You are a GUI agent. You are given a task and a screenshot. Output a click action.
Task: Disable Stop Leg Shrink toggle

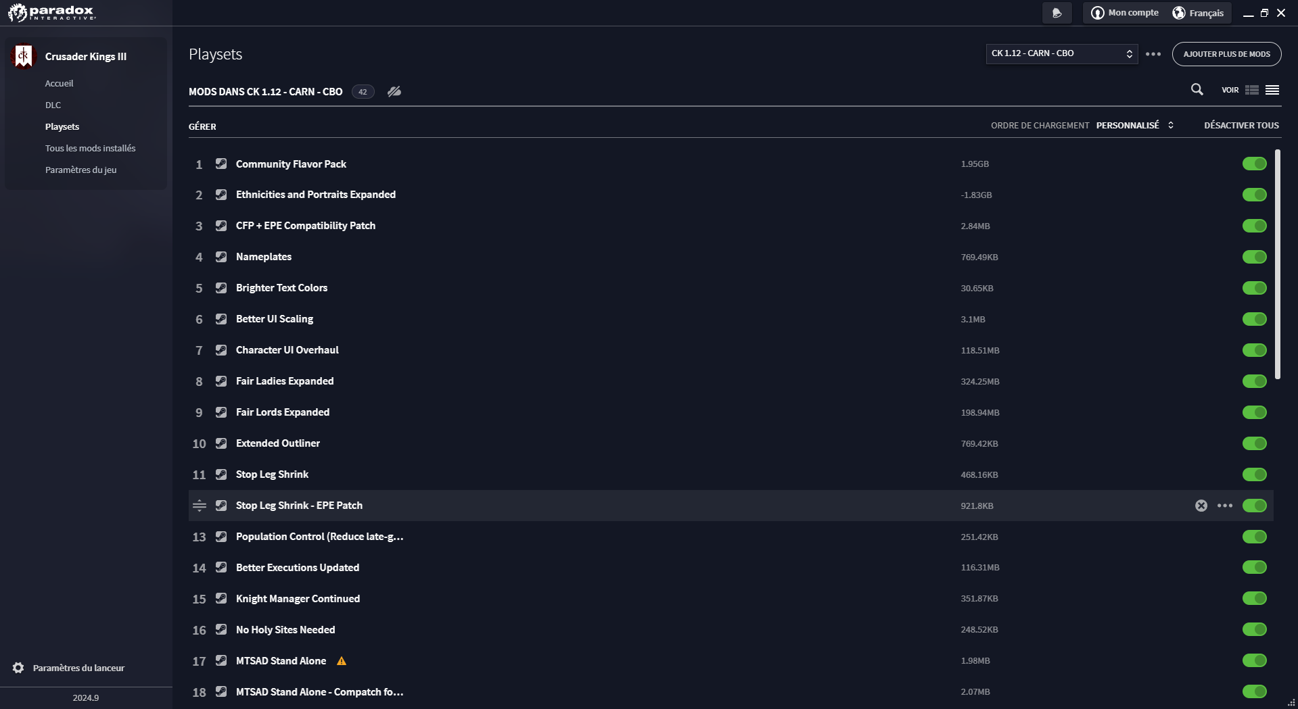tap(1255, 474)
